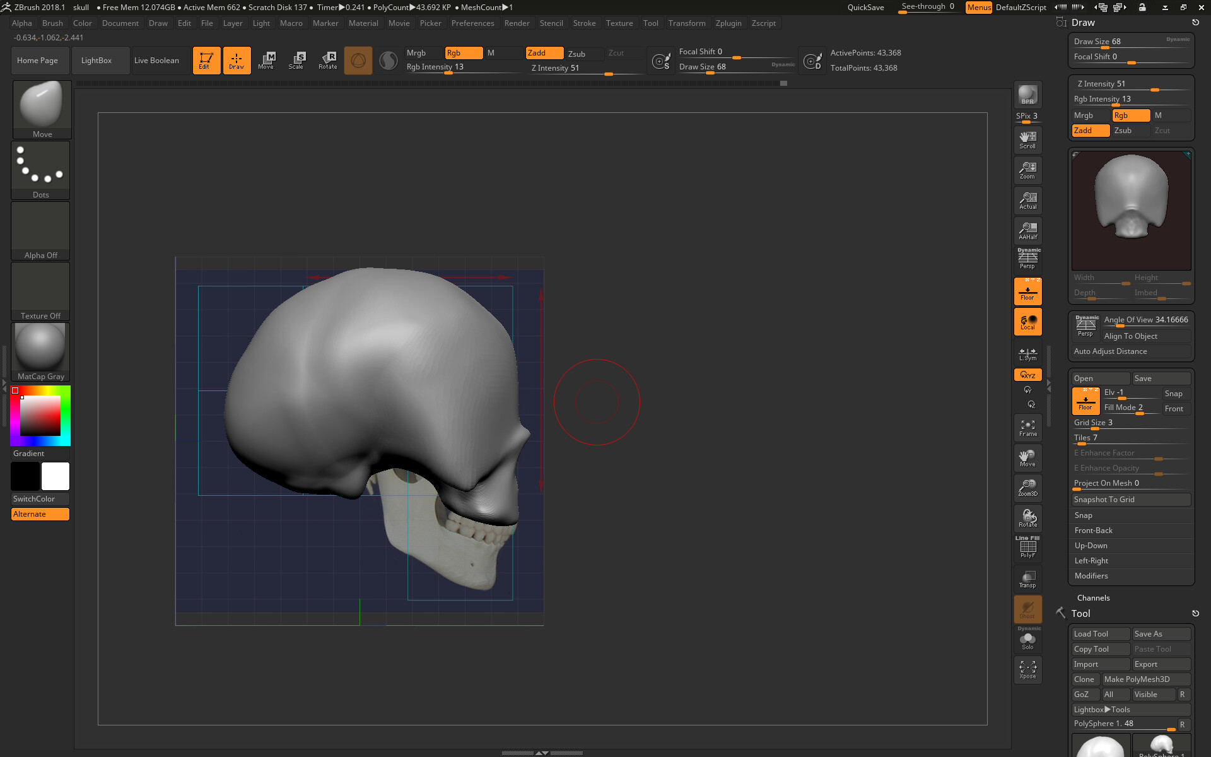
Task: Expand the Modifiers section in Draw panel
Action: click(1091, 576)
